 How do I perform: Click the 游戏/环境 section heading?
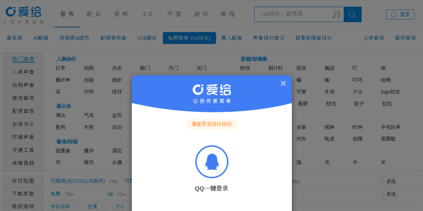click(x=67, y=141)
